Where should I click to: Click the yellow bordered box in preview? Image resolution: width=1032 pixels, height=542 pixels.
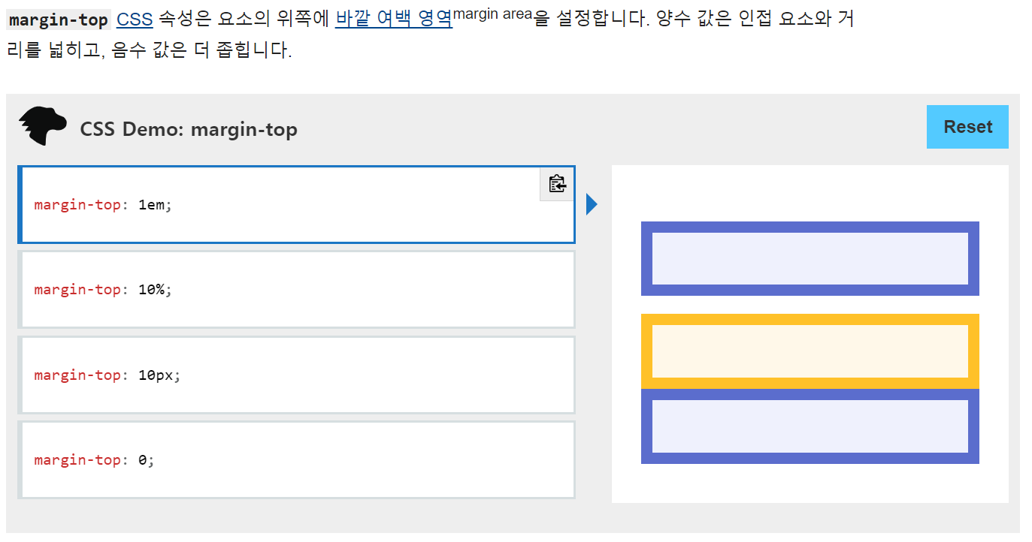(x=810, y=351)
